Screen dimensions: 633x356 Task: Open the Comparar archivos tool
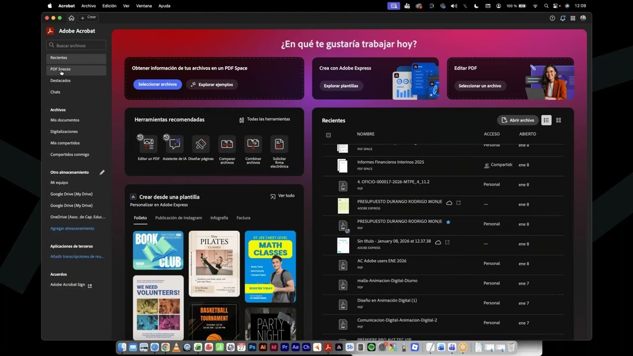click(227, 150)
